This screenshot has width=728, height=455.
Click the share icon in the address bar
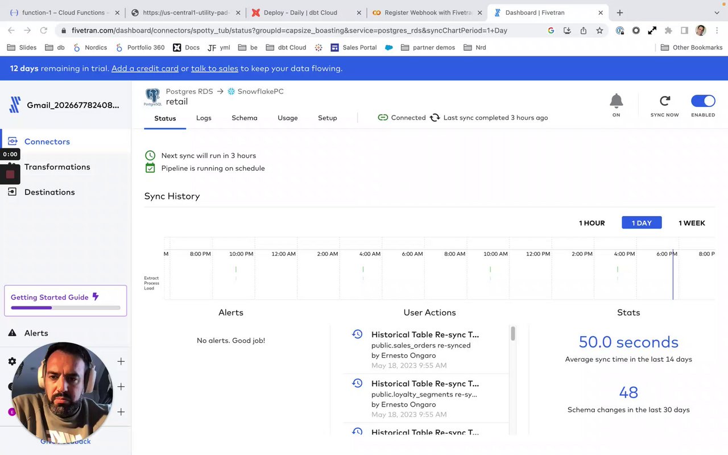click(x=584, y=31)
